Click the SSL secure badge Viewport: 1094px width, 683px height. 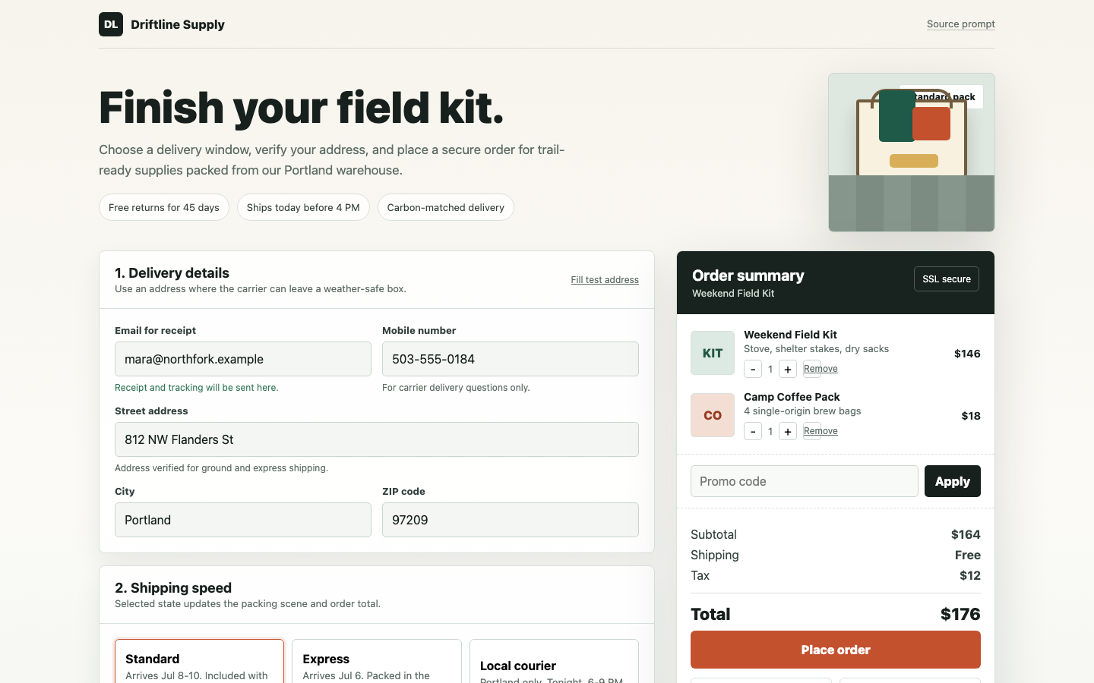947,279
